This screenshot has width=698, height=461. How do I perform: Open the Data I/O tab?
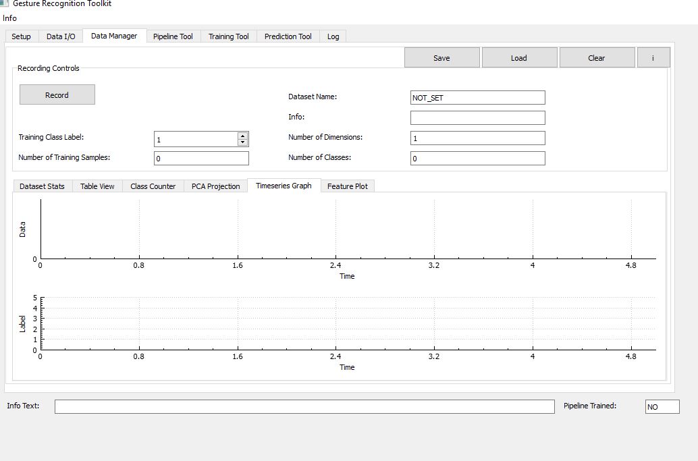coord(61,36)
